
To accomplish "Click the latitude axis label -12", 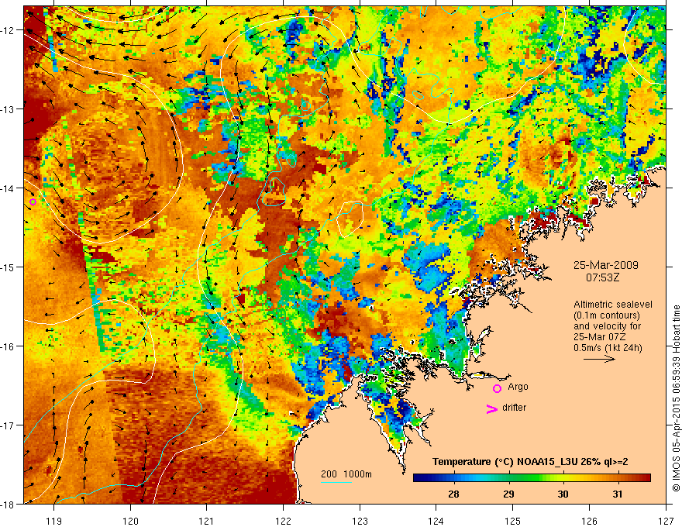I will pos(9,30).
